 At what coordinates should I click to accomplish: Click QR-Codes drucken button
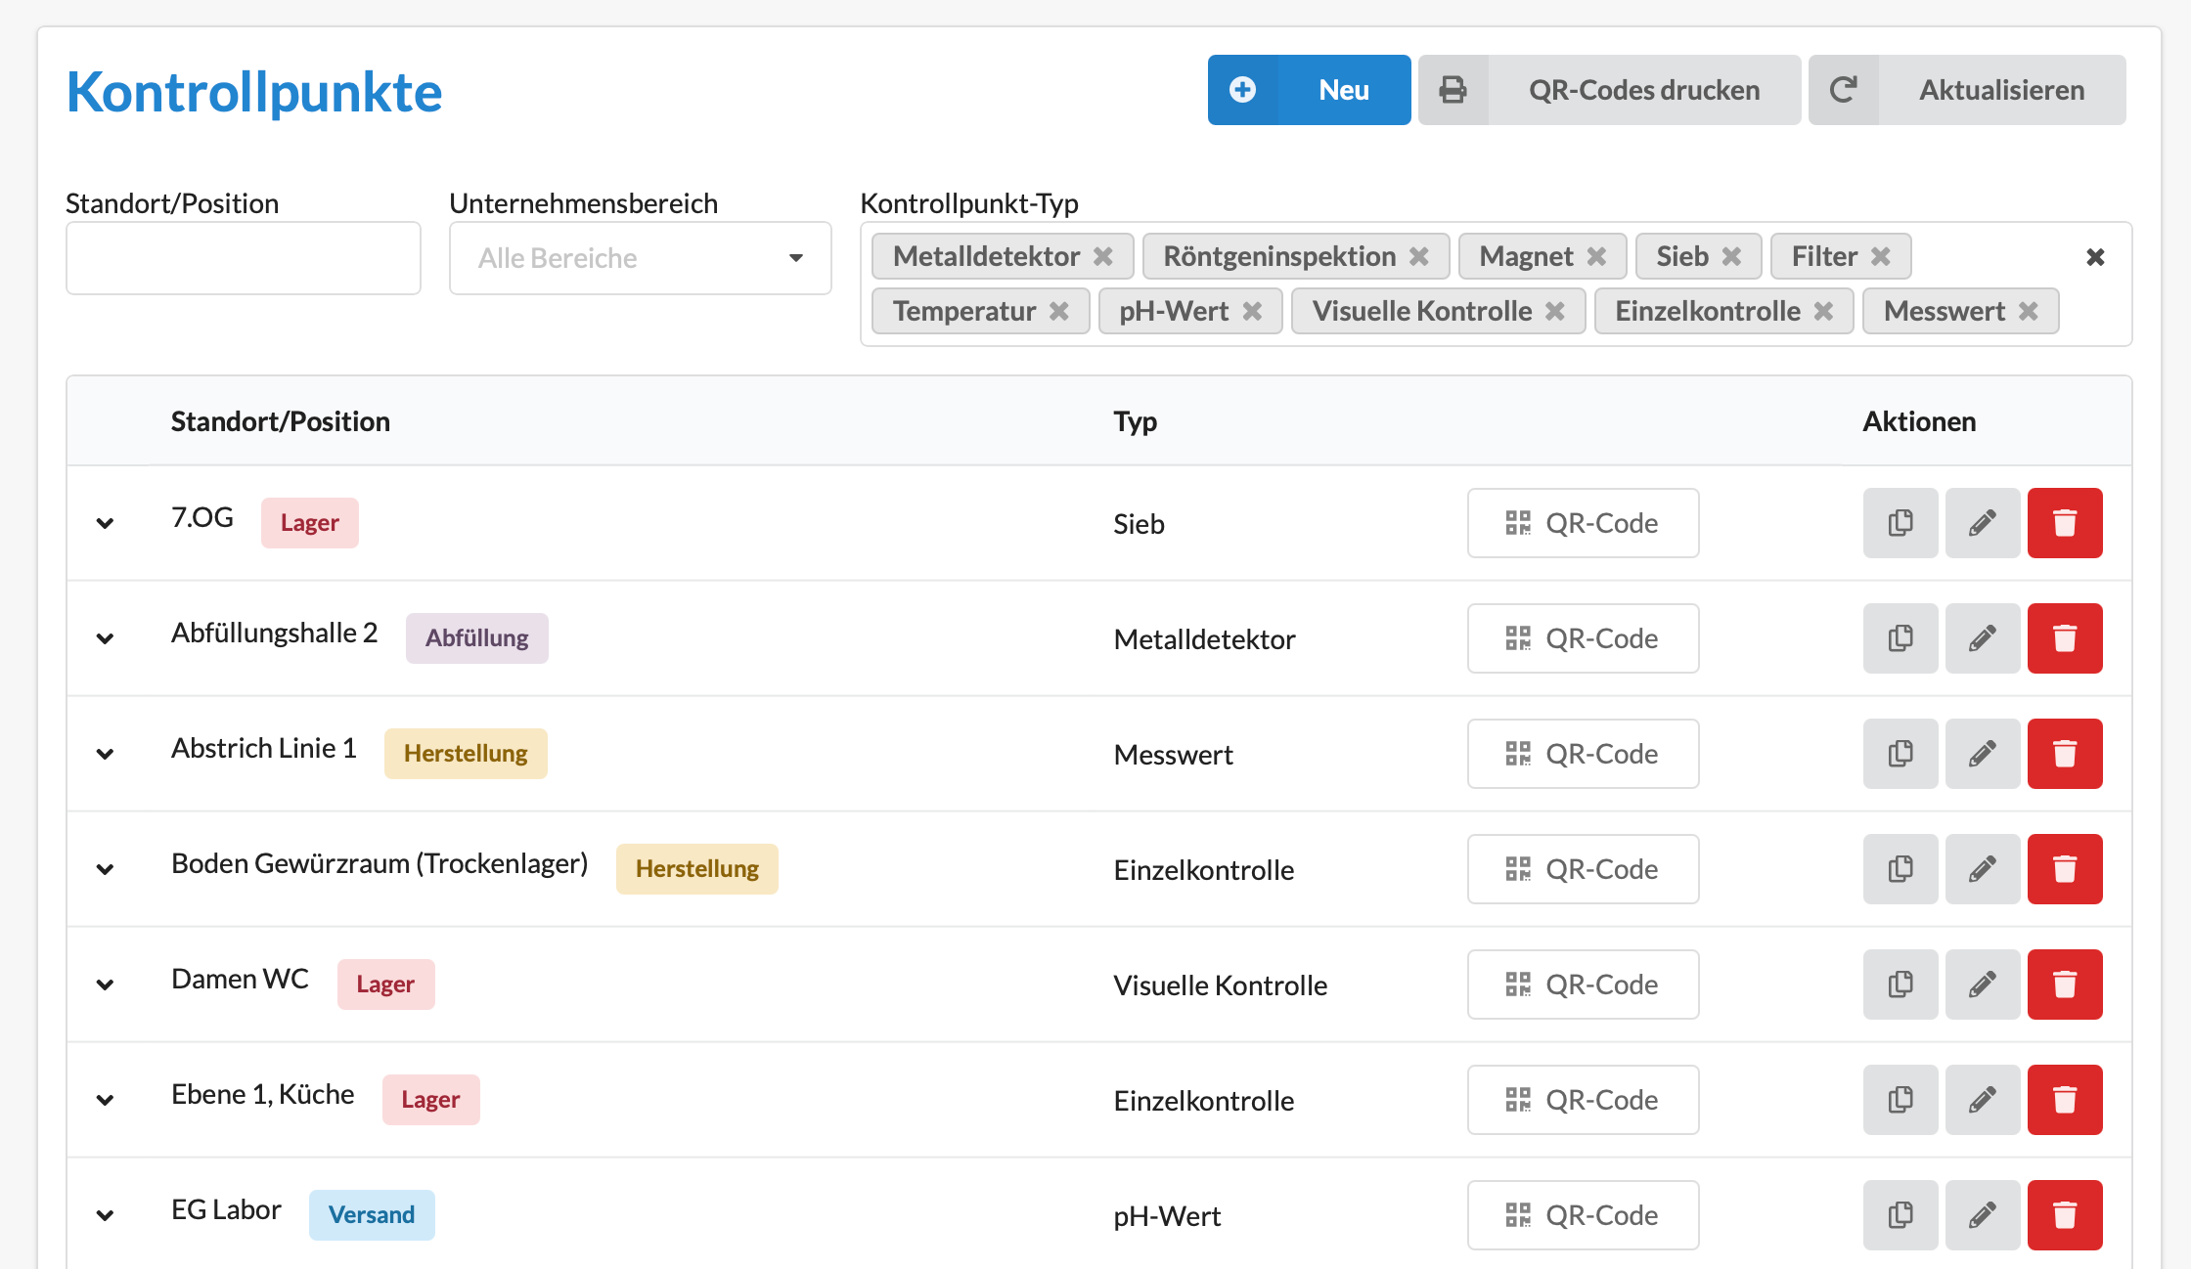[1609, 90]
